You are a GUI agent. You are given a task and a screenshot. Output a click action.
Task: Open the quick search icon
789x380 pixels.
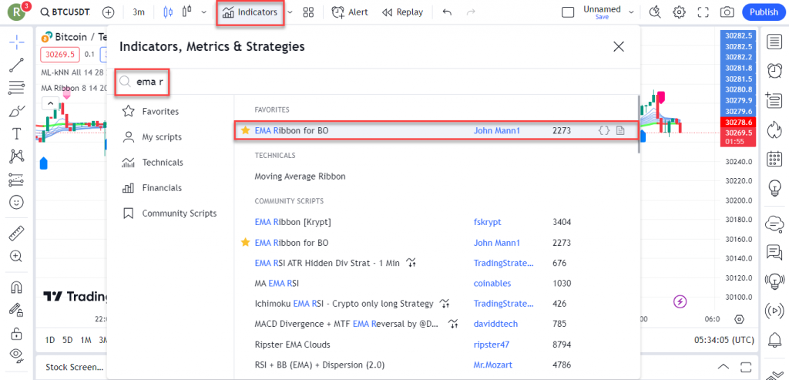[x=655, y=12]
